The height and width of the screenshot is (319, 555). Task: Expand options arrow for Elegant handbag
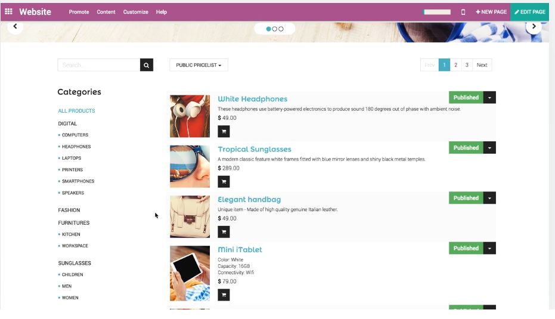point(489,198)
